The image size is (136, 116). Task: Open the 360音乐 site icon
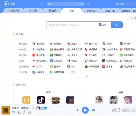click(104, 55)
